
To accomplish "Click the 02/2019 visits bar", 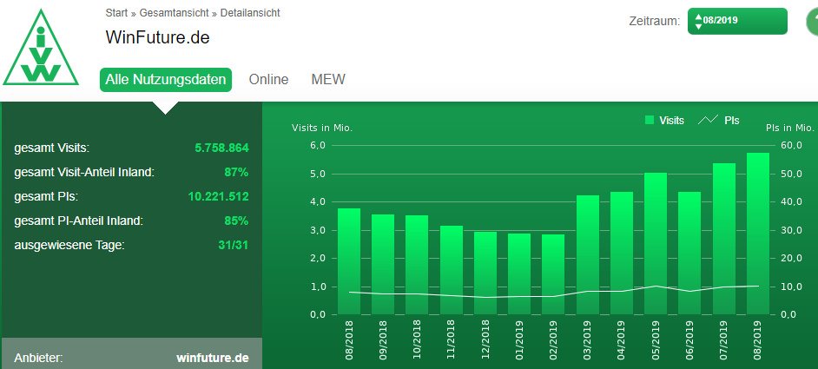I will [553, 274].
